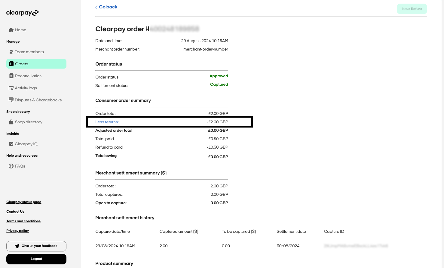
Task: Open the Less returns details link
Action: 107,122
